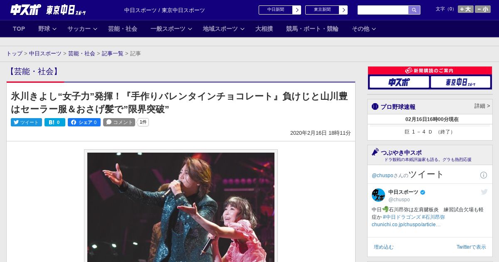Open 大相撲 menu item
The width and height of the screenshot is (499, 262).
(x=264, y=29)
